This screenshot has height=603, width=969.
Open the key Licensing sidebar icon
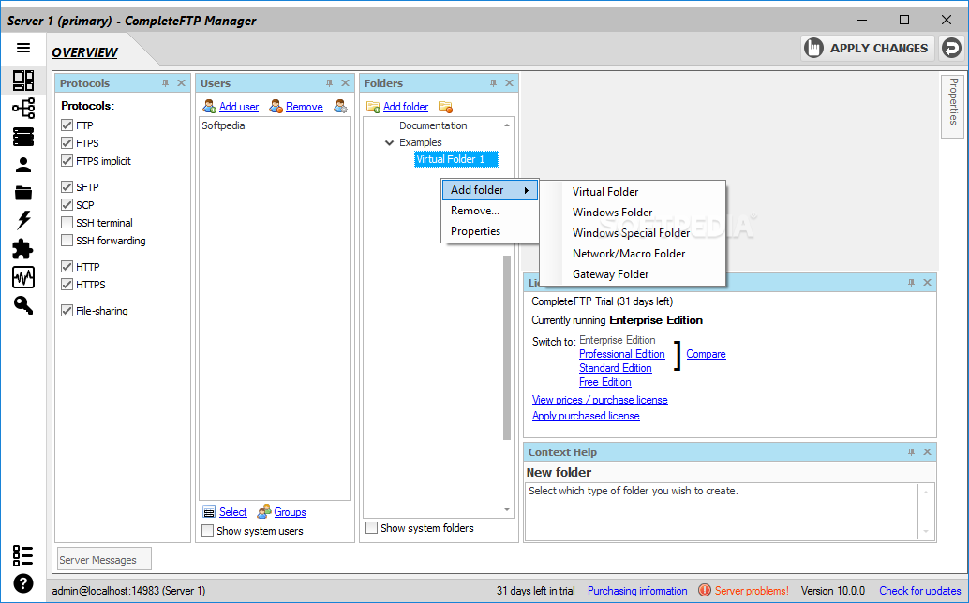pyautogui.click(x=23, y=305)
